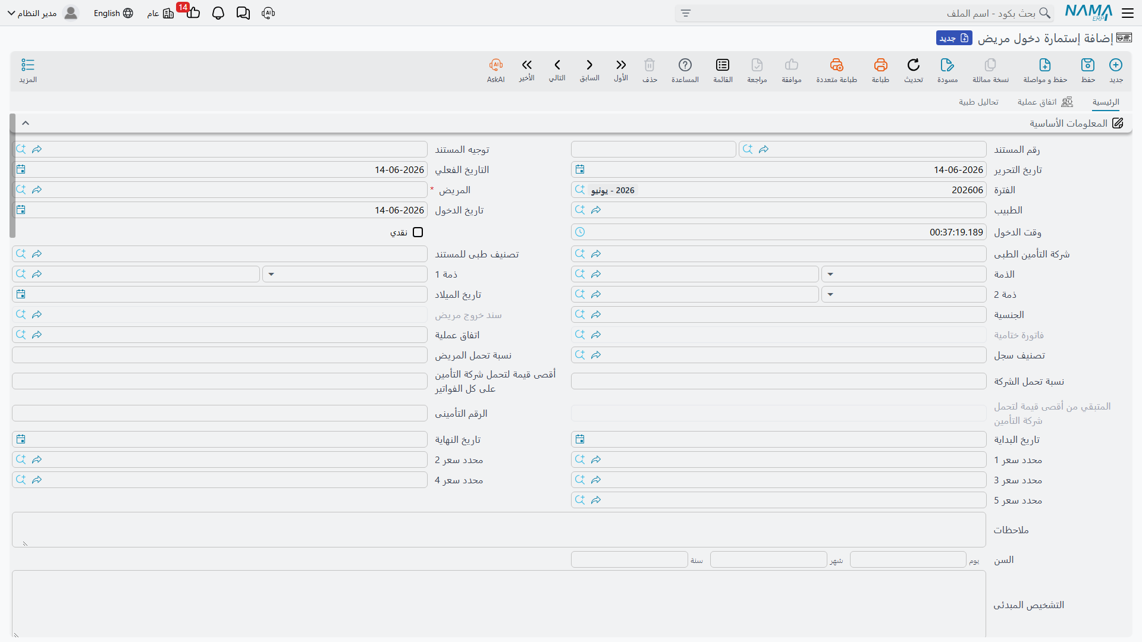Go to Previous record (السابق)
Viewport: 1142px width, 642px height.
589,70
